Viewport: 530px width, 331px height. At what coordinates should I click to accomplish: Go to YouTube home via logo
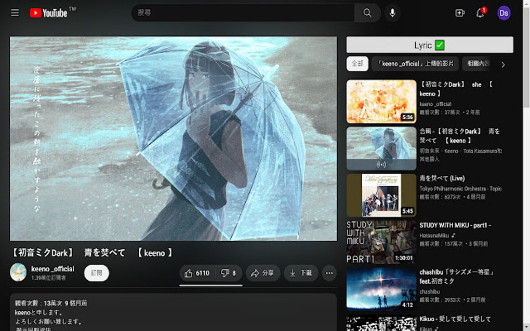point(49,13)
